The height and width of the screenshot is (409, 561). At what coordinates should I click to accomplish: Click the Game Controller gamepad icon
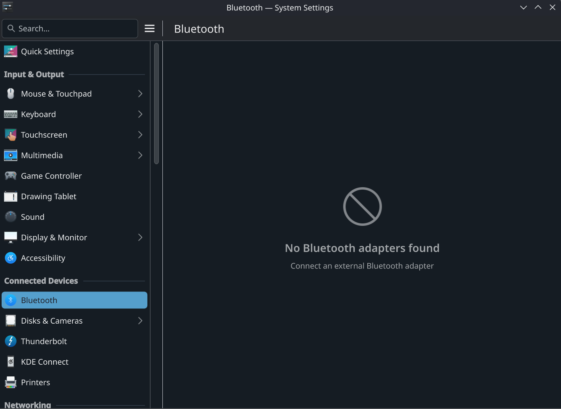10,176
